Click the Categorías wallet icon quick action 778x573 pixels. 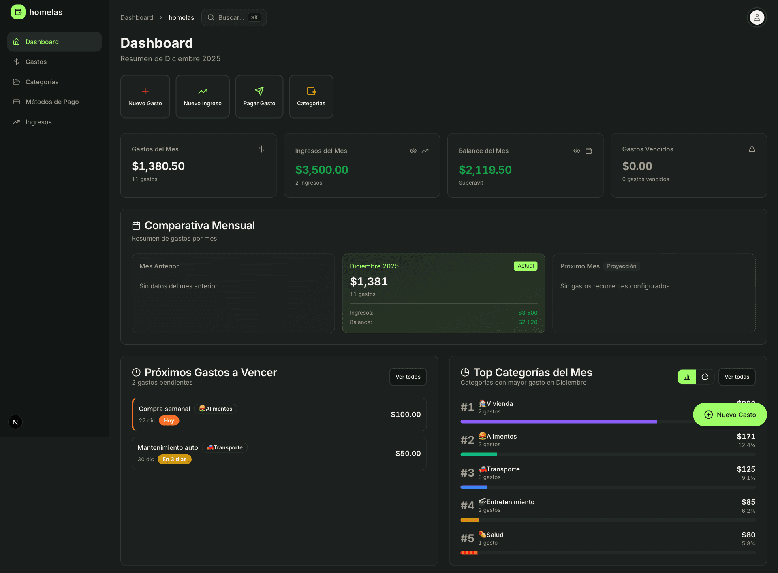pyautogui.click(x=311, y=91)
